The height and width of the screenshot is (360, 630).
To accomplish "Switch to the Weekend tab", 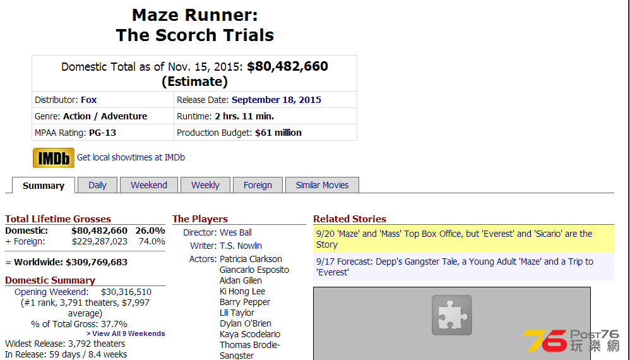I will 148,185.
